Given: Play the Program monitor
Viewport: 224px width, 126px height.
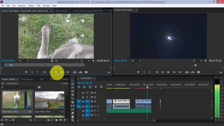Looking at the screenshot, I should pos(168,72).
